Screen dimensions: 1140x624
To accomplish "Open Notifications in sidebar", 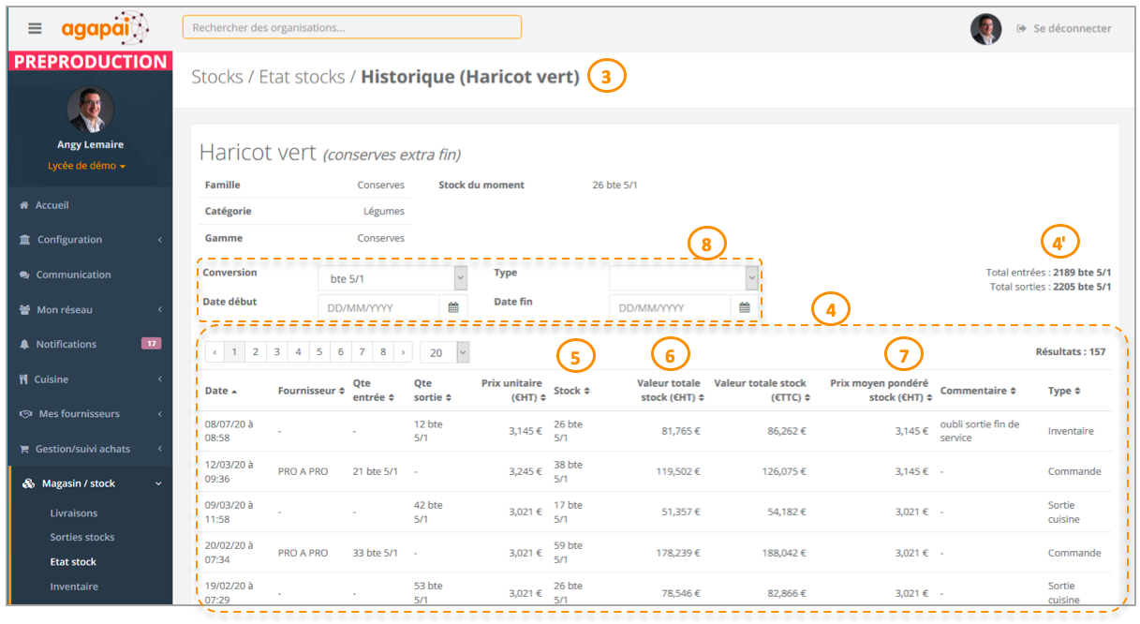I will (66, 345).
